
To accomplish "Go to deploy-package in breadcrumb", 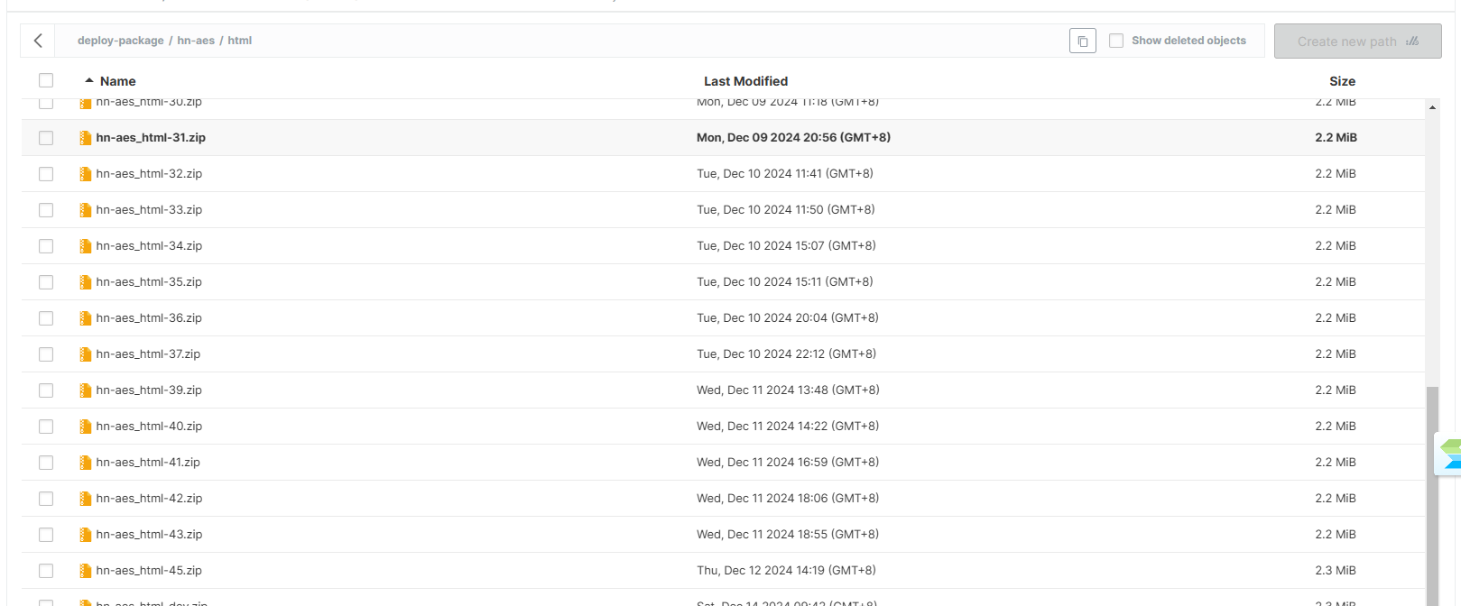I will point(121,41).
